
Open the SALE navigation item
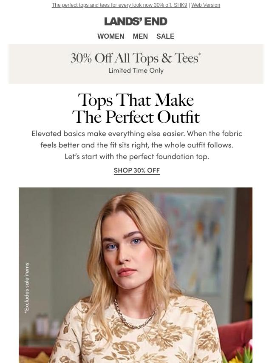click(x=165, y=37)
